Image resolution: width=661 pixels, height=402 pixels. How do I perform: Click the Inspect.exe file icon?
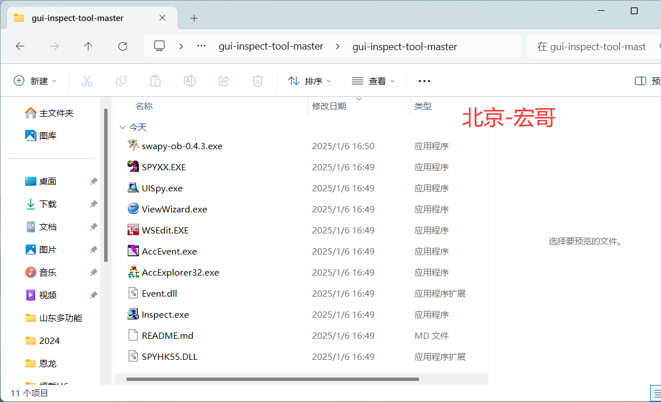coord(133,314)
